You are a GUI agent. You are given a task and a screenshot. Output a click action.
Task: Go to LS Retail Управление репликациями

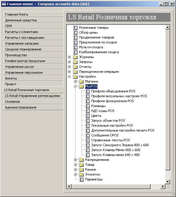click(x=33, y=96)
